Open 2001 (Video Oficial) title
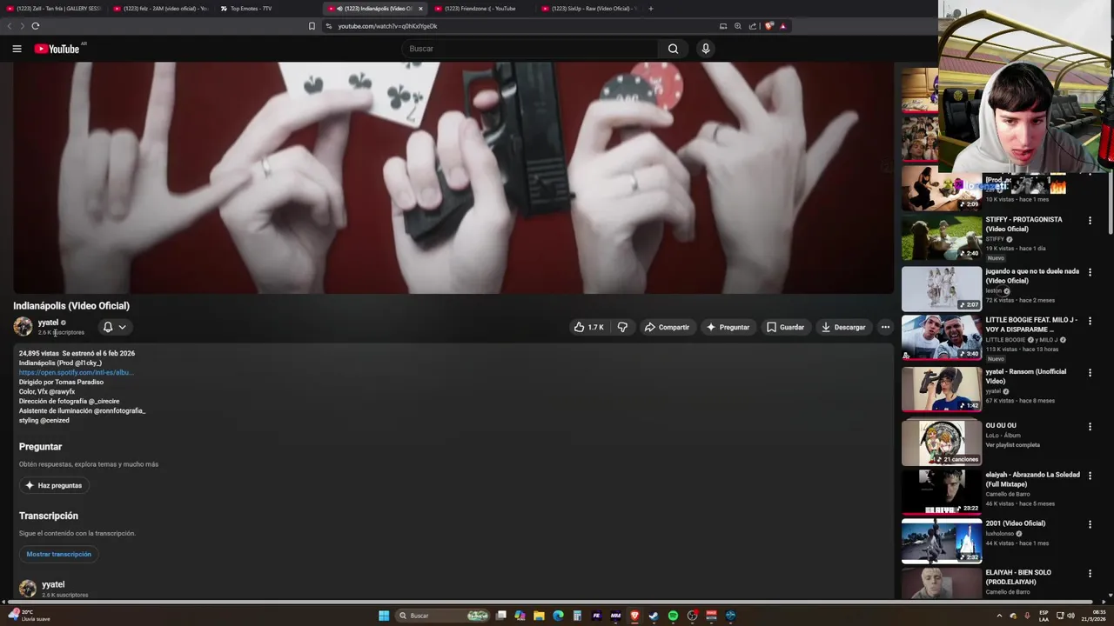Viewport: 1114px width, 626px height. (1015, 523)
